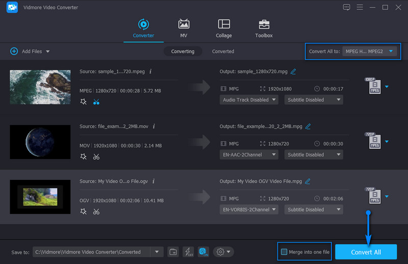The width and height of the screenshot is (408, 264).
Task: Click the cut scissors icon for sample_1280x720 video
Action: click(96, 102)
